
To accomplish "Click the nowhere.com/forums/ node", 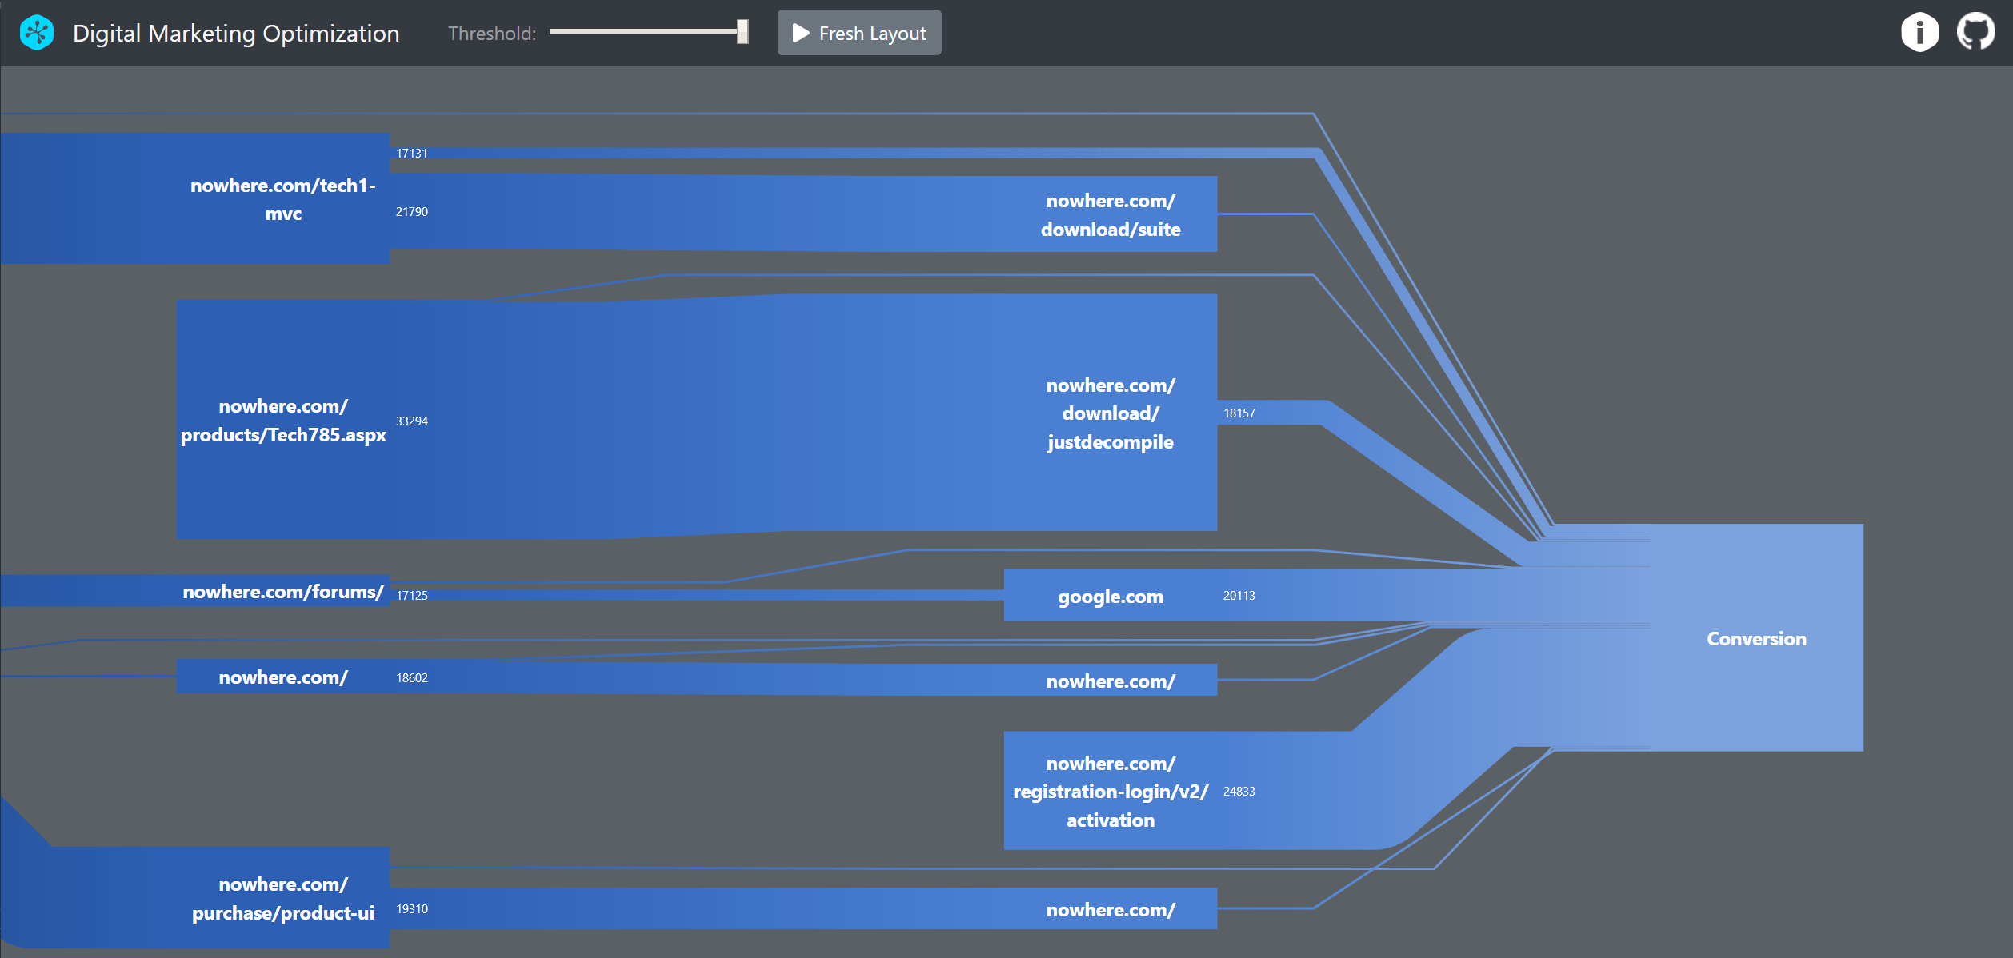I will [x=282, y=591].
